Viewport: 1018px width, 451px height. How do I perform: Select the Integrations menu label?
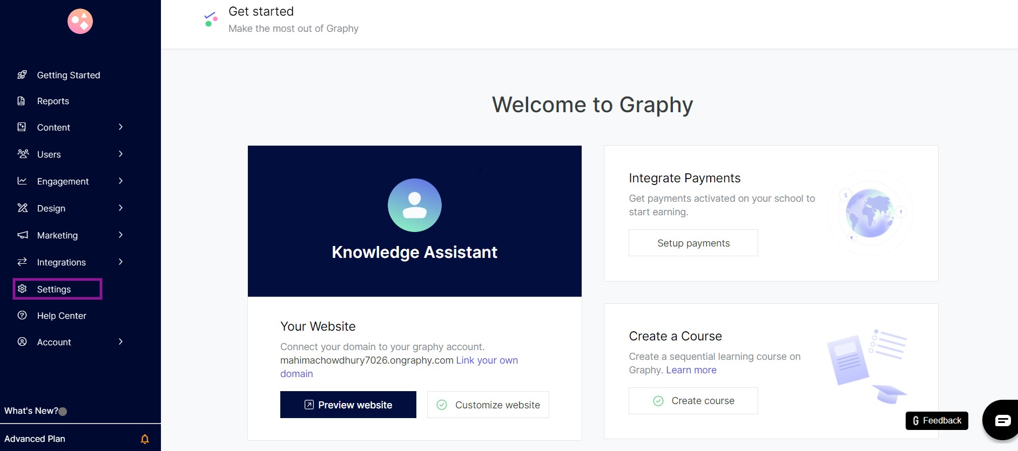[x=62, y=262]
